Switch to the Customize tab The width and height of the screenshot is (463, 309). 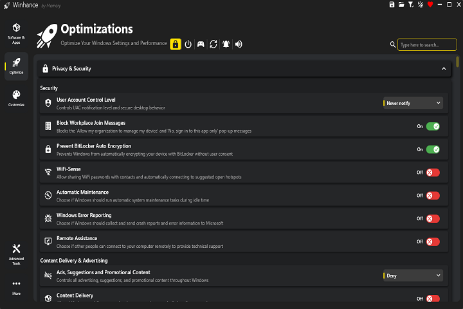(16, 98)
